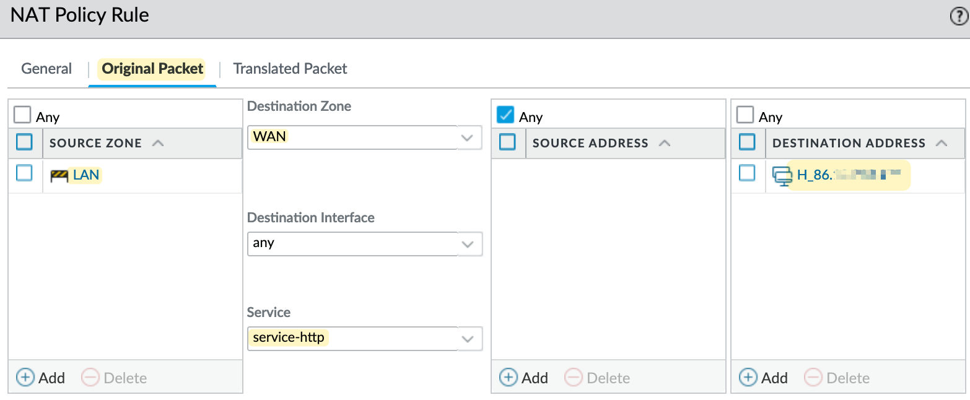Delete selected source address

point(597,378)
